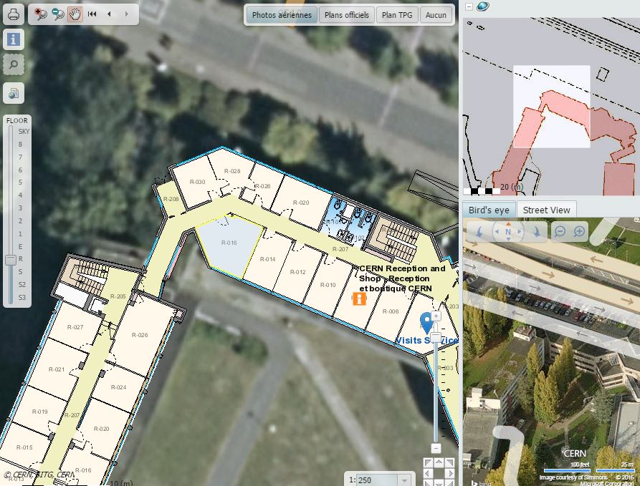Image resolution: width=640 pixels, height=486 pixels.
Task: Go back to previous map view
Action: pyautogui.click(x=109, y=14)
